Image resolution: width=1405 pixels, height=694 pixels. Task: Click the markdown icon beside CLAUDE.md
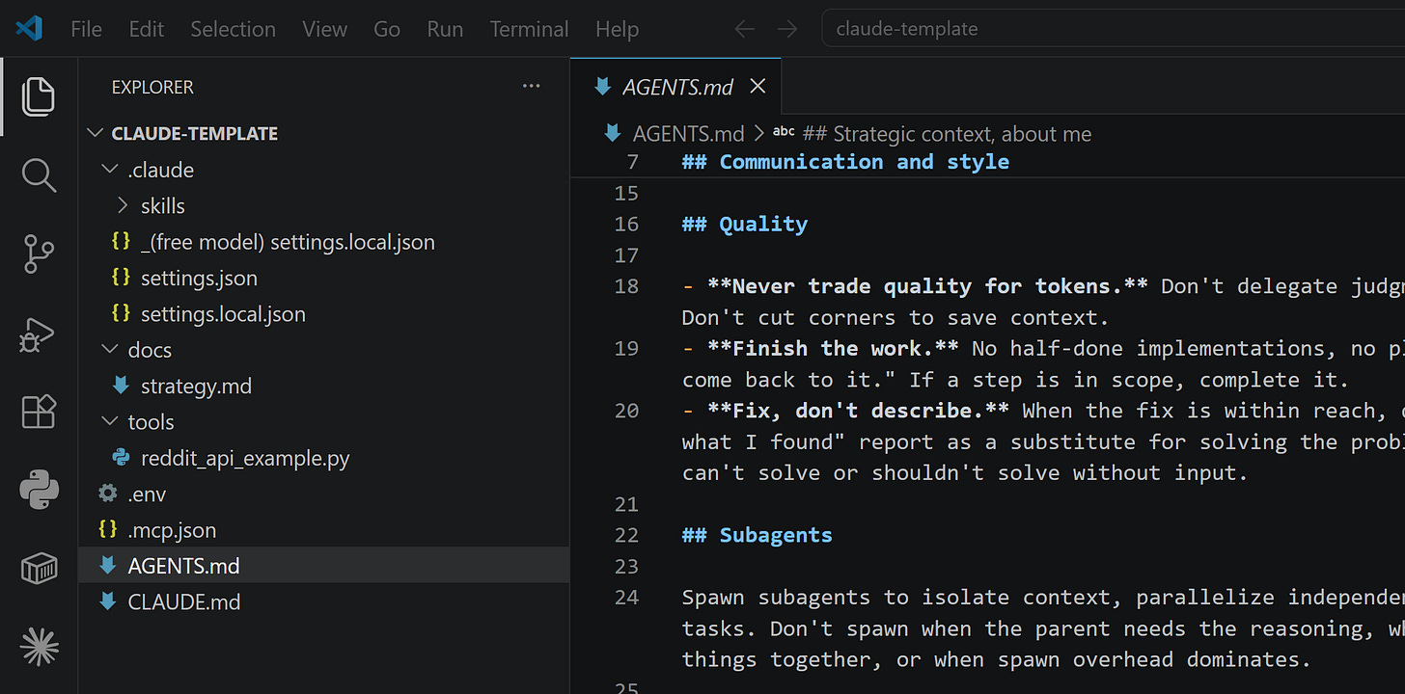click(x=108, y=601)
